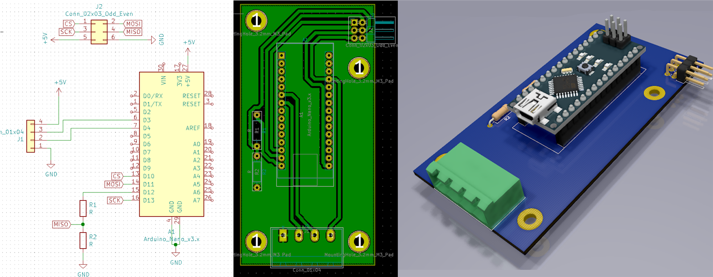The image size is (713, 277).
Task: Select the R1 footprint in the PCB layout
Action: click(256, 131)
